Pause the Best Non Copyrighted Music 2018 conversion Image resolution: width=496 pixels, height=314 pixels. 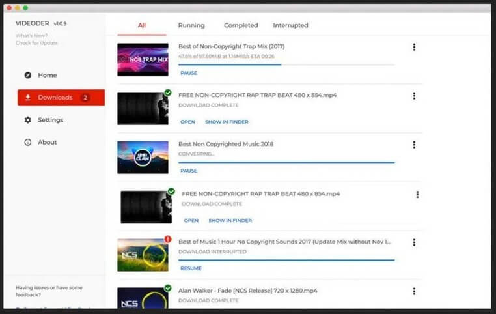pyautogui.click(x=189, y=171)
